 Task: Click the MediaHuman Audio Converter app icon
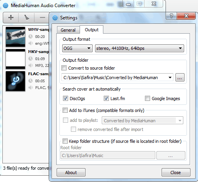(6, 6)
